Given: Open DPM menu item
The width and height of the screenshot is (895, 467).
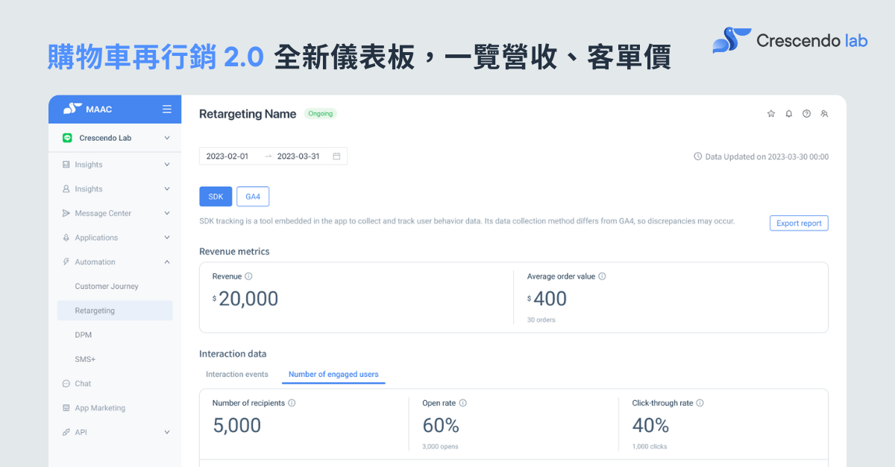Looking at the screenshot, I should coord(83,335).
